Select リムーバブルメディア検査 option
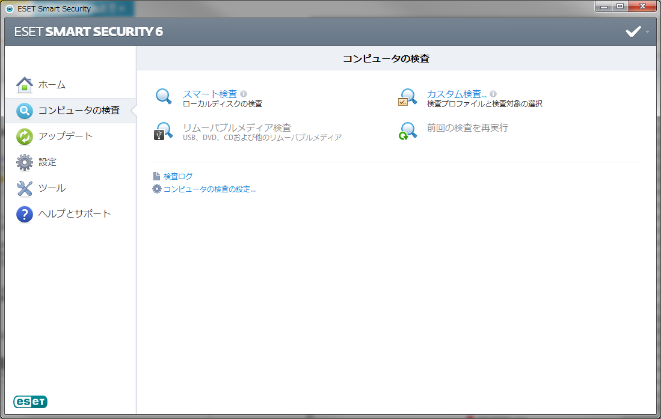This screenshot has height=419, width=661. [237, 127]
